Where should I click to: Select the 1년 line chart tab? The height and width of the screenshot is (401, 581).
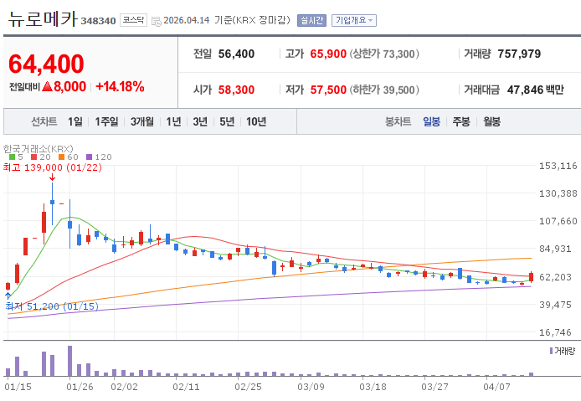coord(173,121)
